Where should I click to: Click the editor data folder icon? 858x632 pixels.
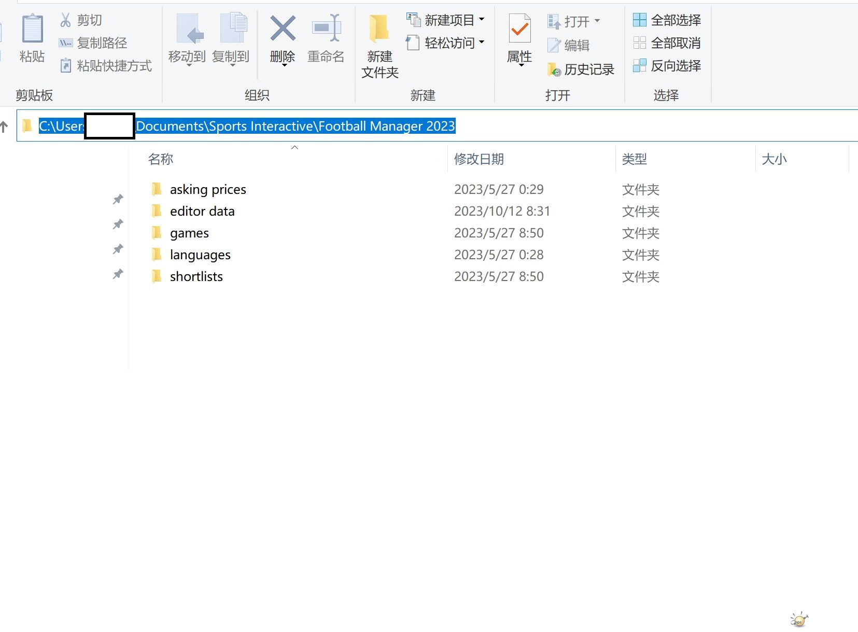(x=157, y=211)
